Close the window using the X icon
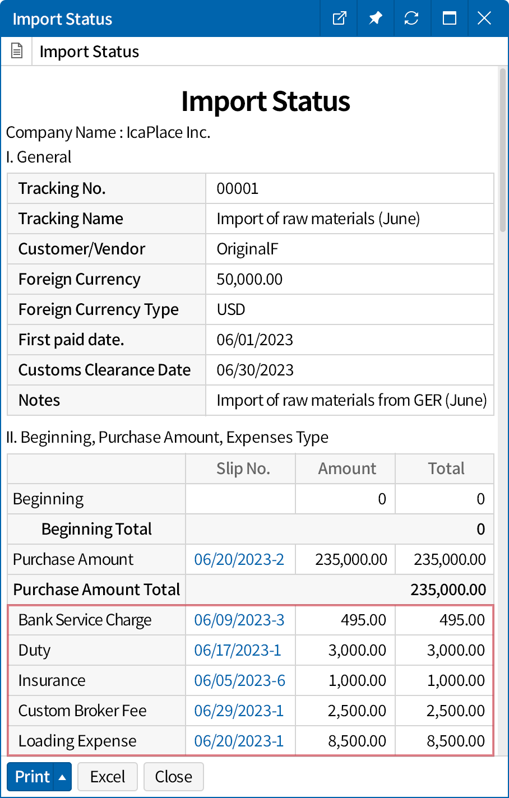Viewport: 509px width, 798px height. click(x=484, y=18)
